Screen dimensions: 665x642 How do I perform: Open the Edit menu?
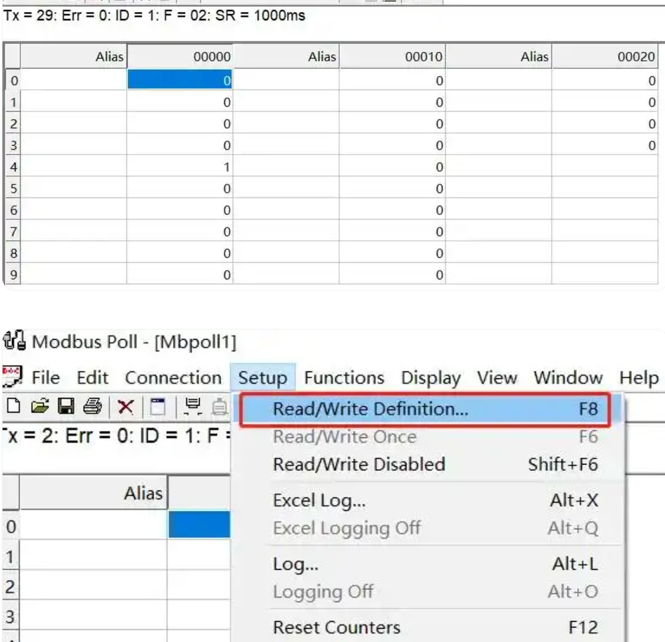click(x=92, y=377)
